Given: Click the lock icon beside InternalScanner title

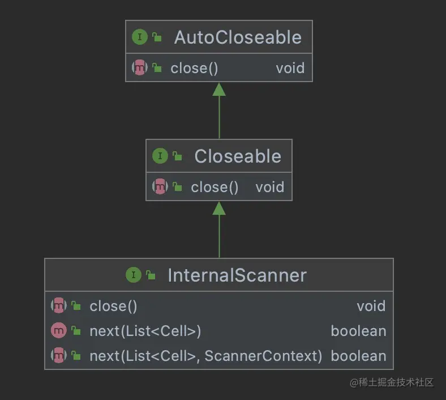Looking at the screenshot, I should click(x=151, y=276).
